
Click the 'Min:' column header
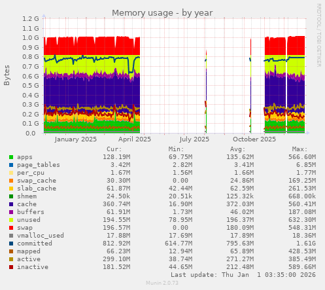[x=176, y=149]
